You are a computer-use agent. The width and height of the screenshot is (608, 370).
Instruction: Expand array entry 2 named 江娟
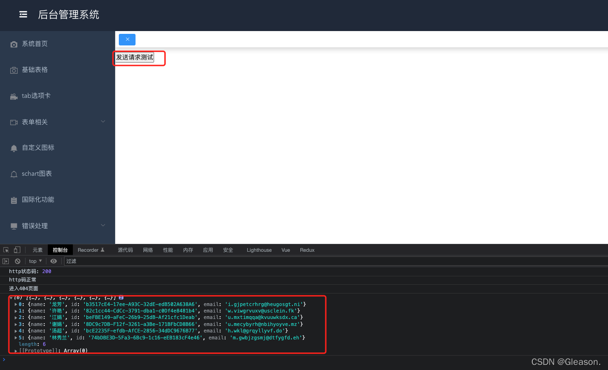pos(16,318)
